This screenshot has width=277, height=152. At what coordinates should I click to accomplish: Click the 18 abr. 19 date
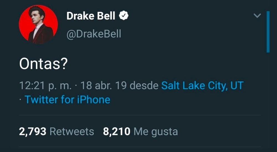point(103,86)
